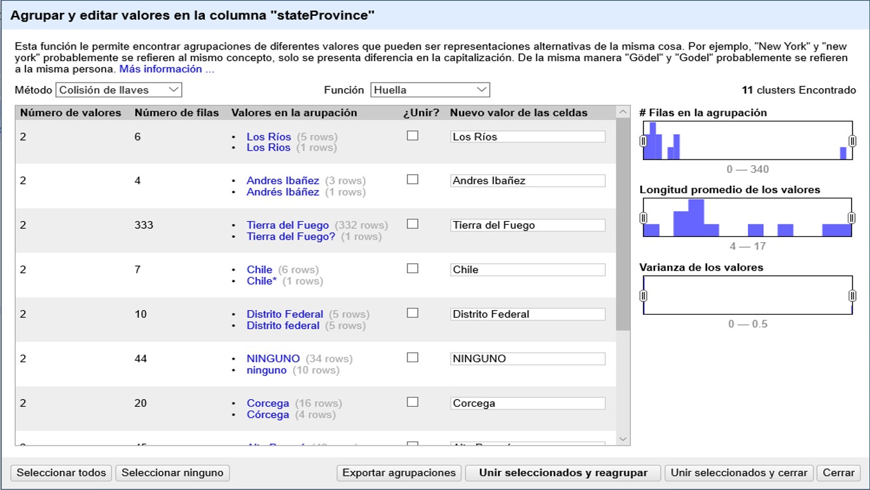Click the 'Número de filas' column header
Image resolution: width=870 pixels, height=490 pixels.
pos(177,113)
